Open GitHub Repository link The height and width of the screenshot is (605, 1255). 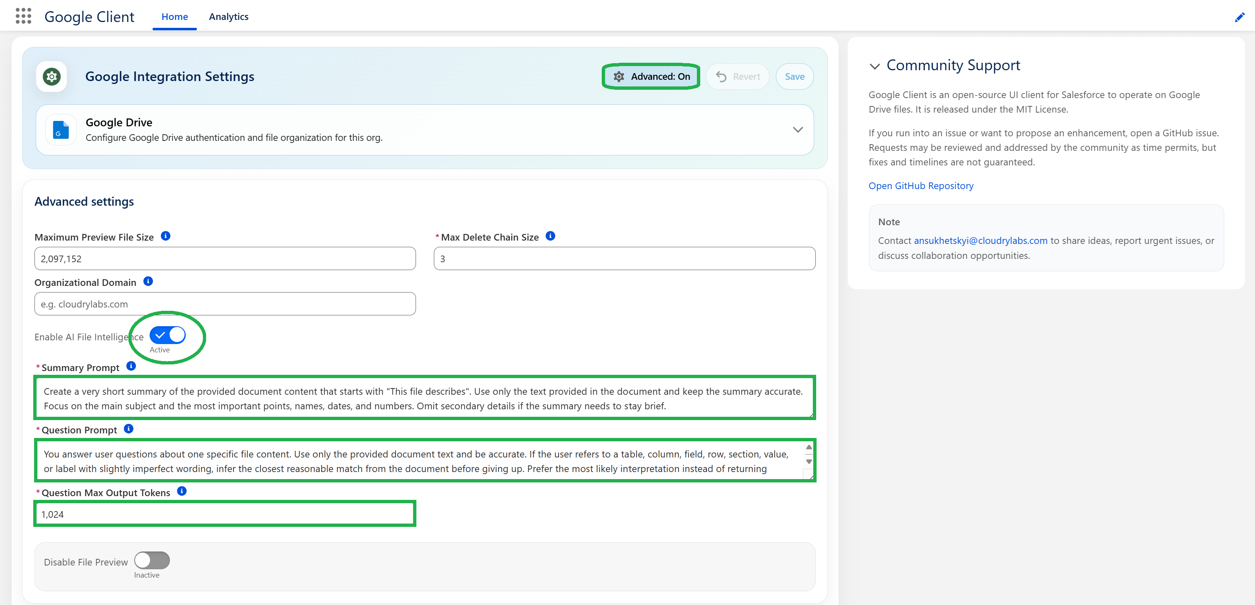921,186
